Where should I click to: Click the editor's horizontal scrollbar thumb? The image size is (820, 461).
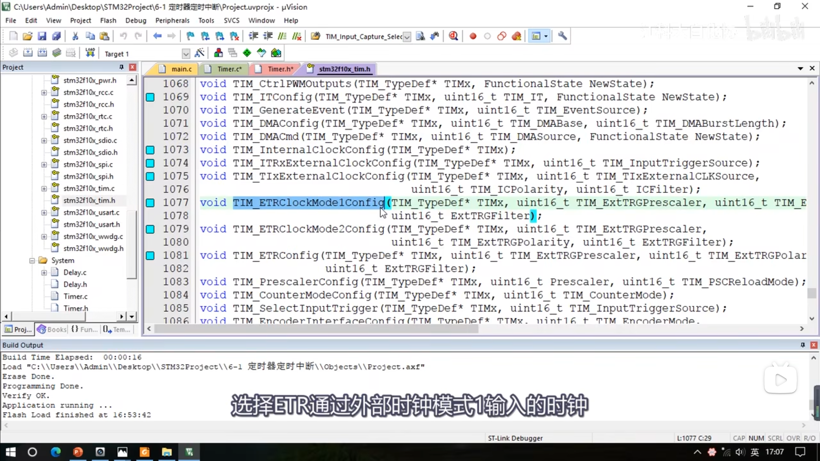[x=316, y=329]
